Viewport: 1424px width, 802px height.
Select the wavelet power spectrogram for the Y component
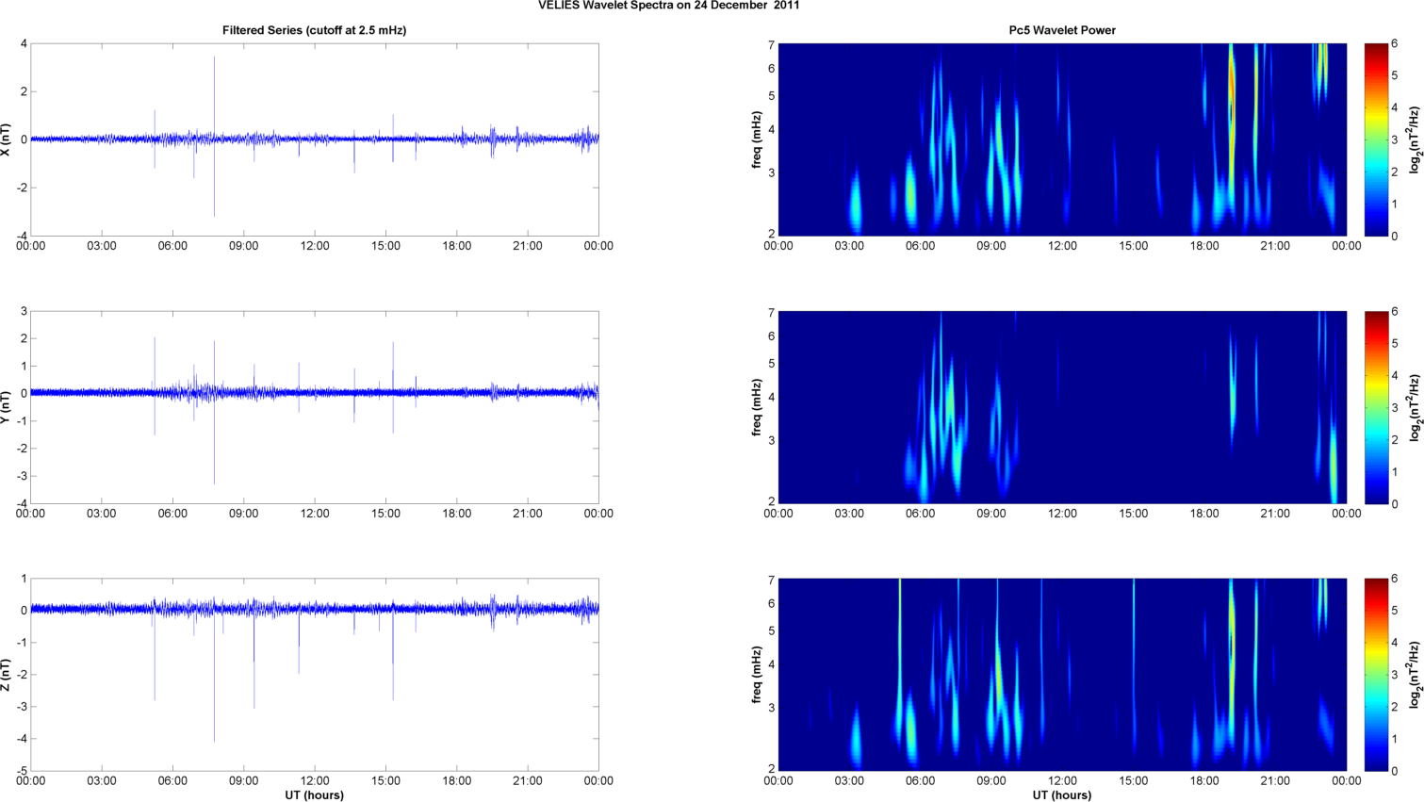[x=1062, y=407]
